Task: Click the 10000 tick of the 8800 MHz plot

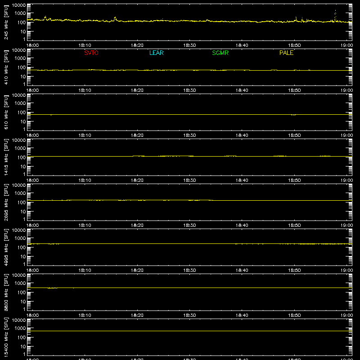Action: (x=19, y=275)
